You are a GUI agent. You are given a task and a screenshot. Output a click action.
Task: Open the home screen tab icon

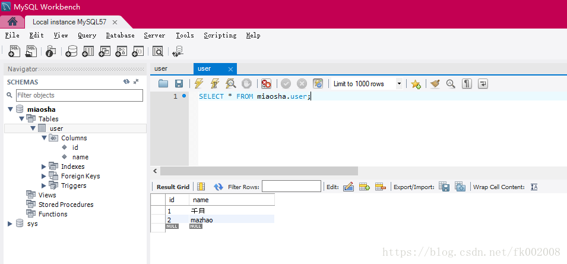coord(12,22)
